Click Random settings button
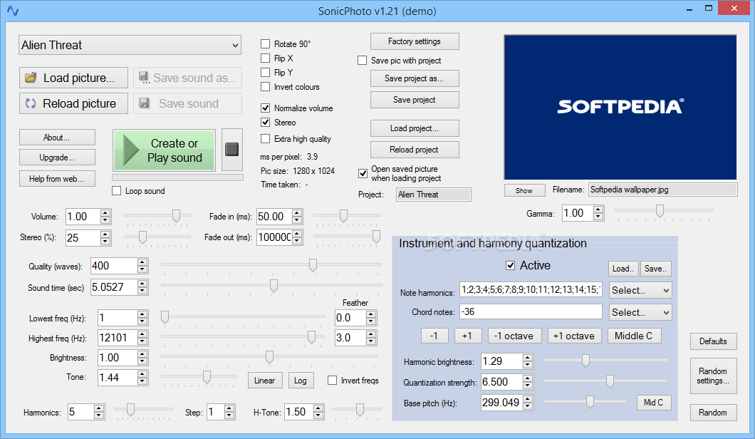 click(x=713, y=376)
